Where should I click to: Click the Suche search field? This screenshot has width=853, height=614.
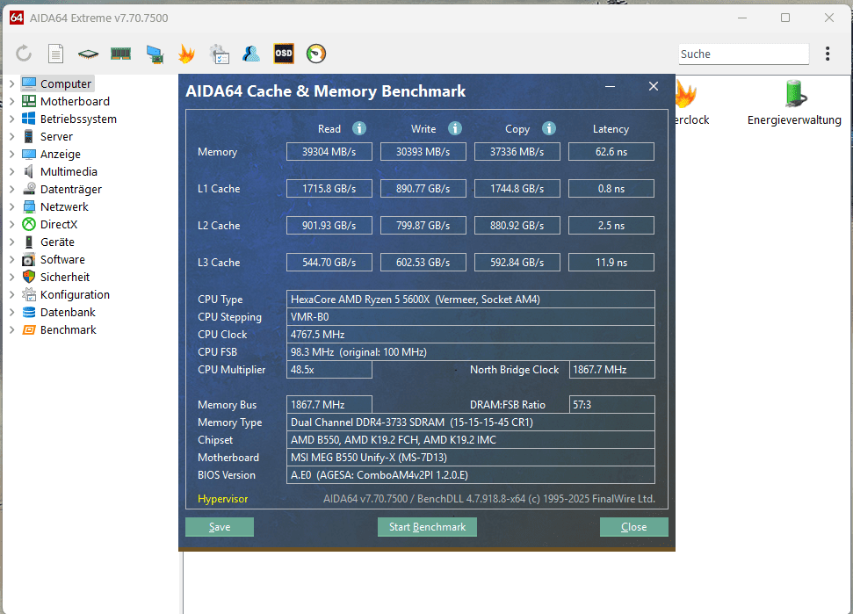tap(743, 54)
